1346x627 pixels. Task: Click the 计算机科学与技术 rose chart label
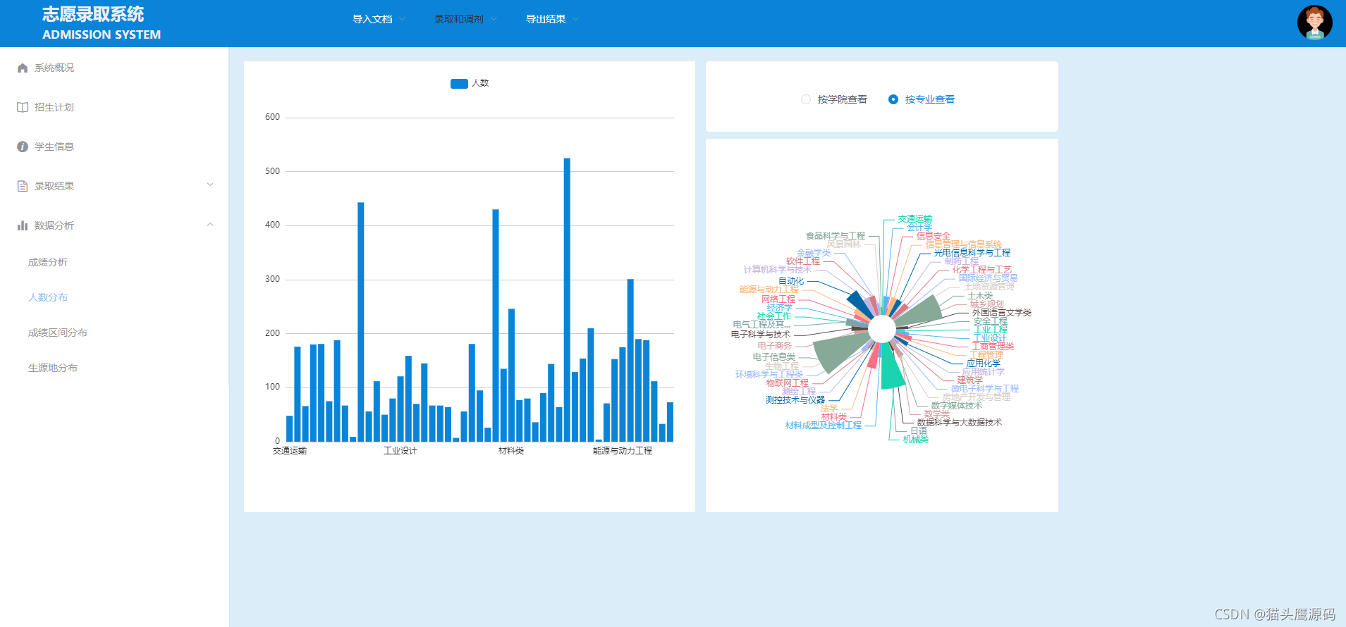click(778, 270)
